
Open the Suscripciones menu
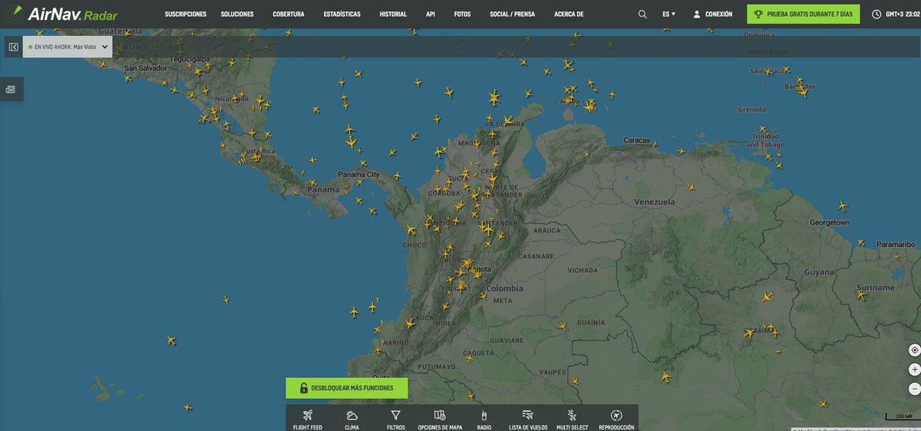186,14
